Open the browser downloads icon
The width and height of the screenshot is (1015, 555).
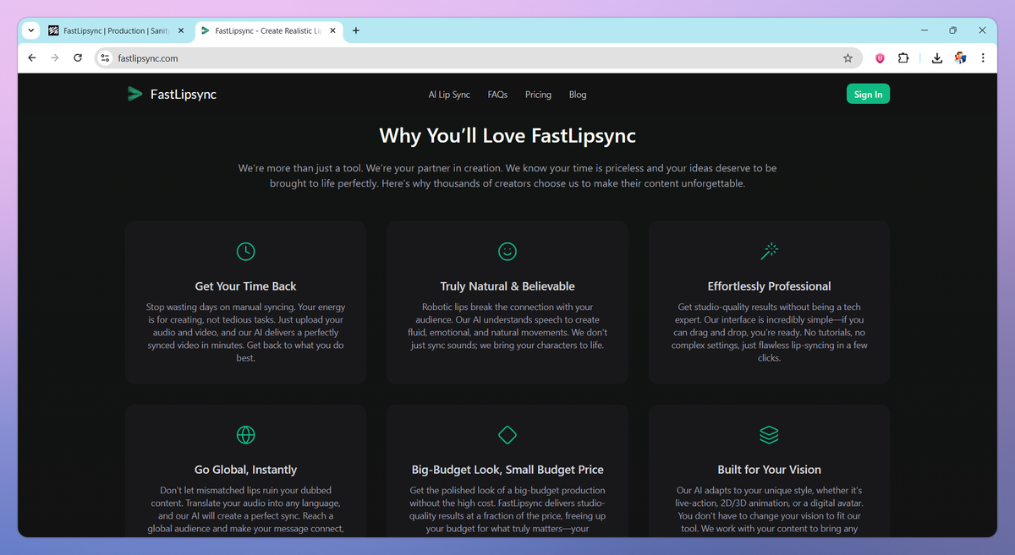936,58
